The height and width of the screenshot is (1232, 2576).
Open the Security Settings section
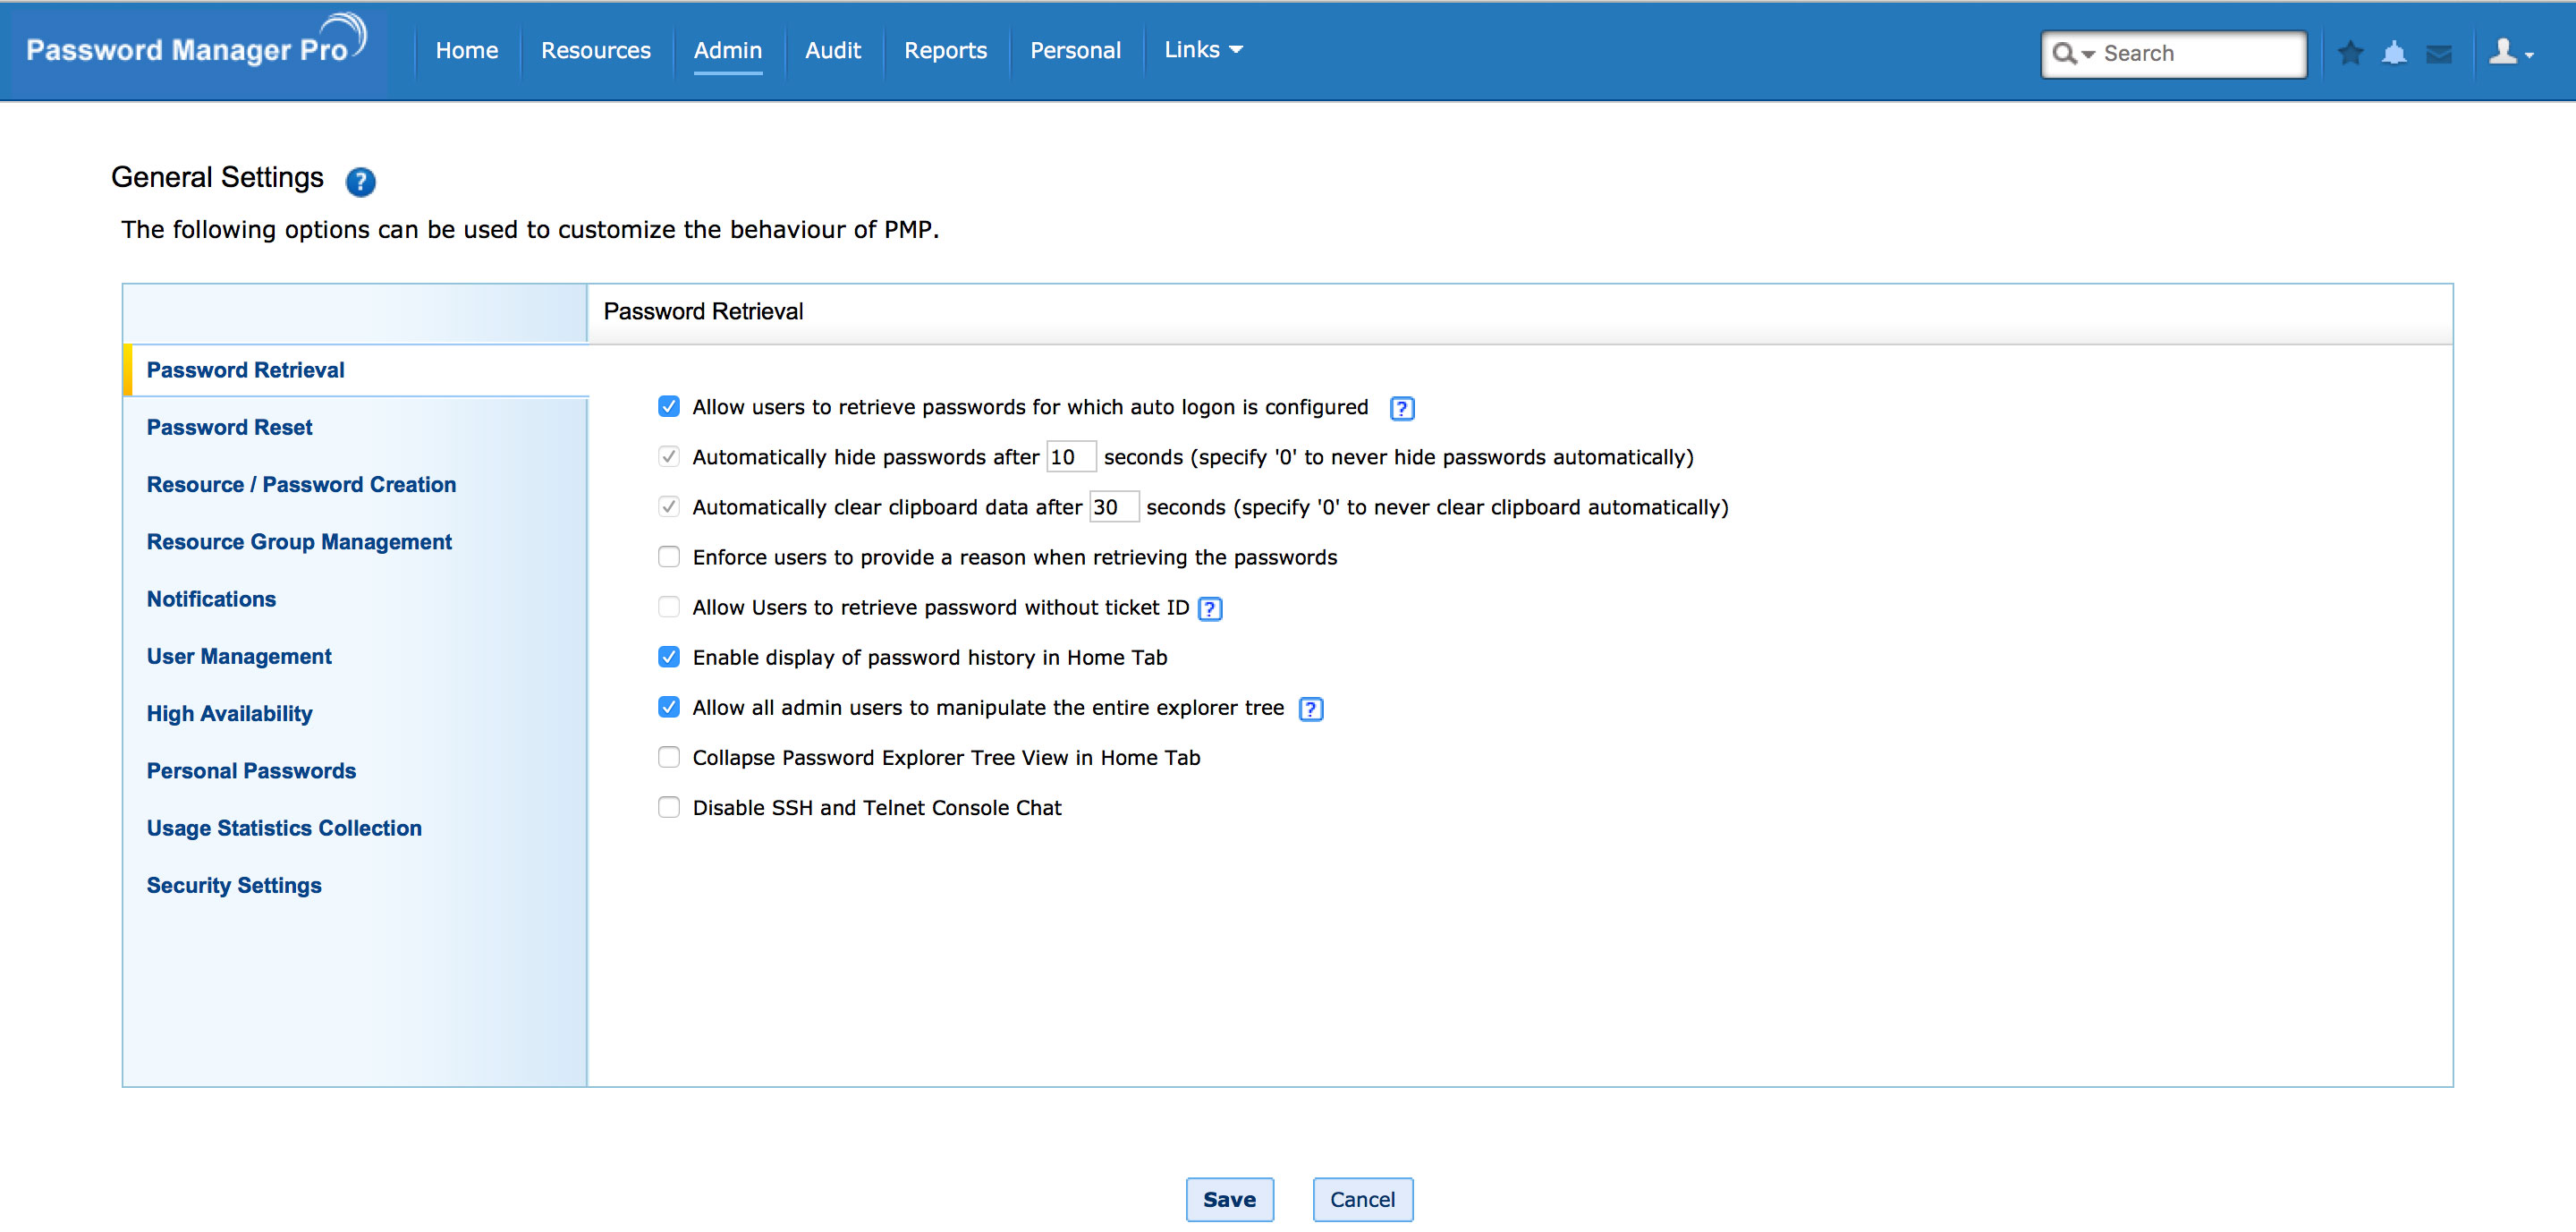[234, 885]
